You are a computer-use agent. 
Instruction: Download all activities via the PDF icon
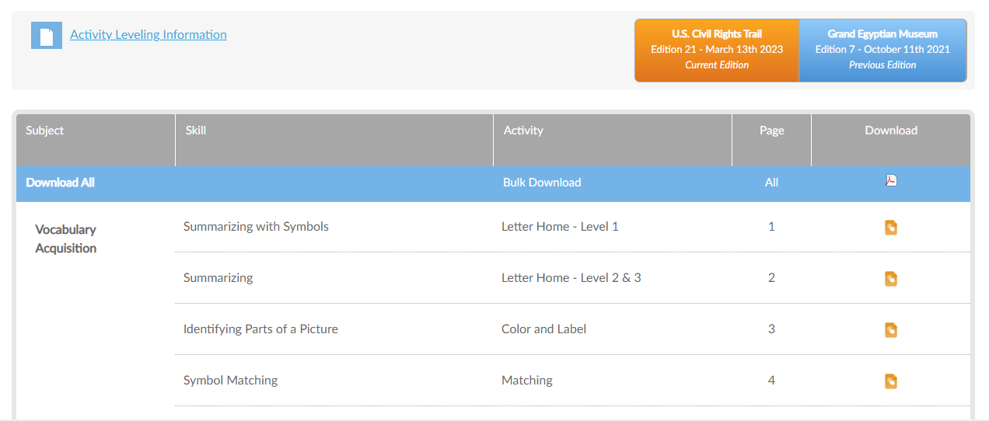coord(891,181)
